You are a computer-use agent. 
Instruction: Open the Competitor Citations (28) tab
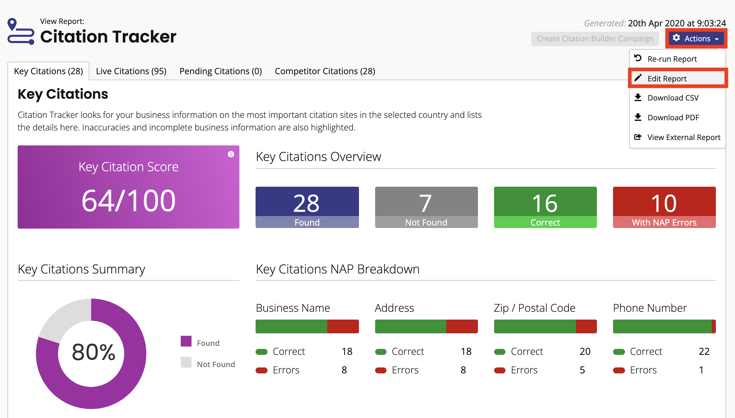[x=325, y=71]
